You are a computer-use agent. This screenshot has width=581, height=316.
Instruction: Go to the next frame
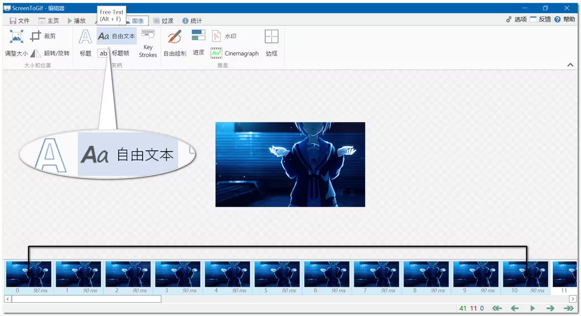coord(550,308)
